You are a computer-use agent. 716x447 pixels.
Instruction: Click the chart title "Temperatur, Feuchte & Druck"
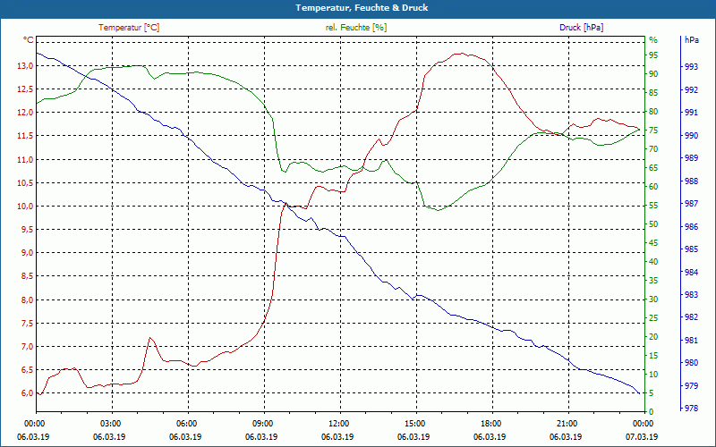(362, 8)
